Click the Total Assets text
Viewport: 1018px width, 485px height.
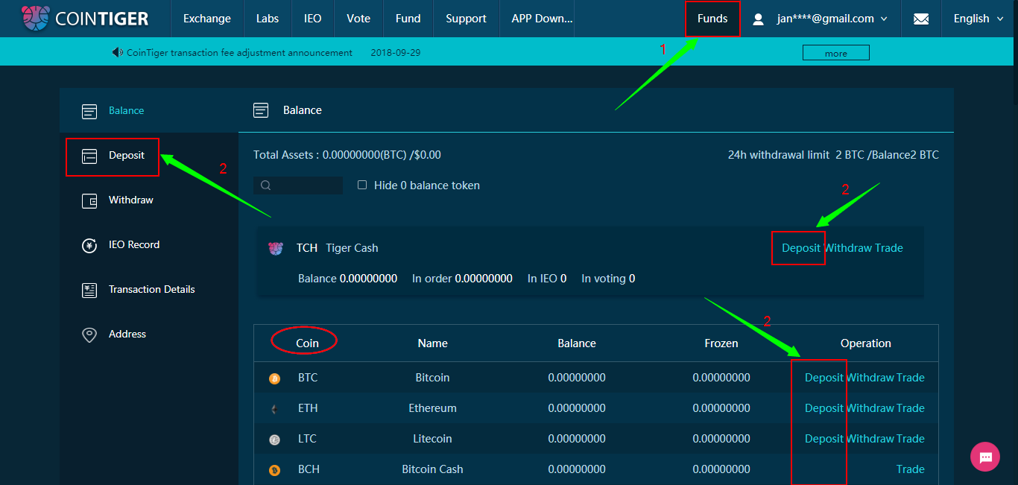click(347, 155)
